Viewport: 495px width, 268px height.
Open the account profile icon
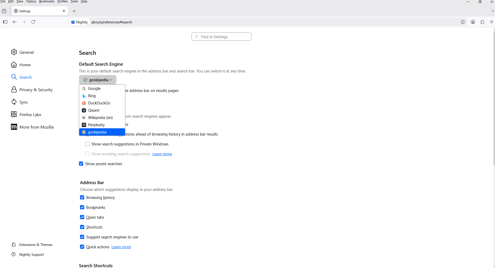point(473,22)
